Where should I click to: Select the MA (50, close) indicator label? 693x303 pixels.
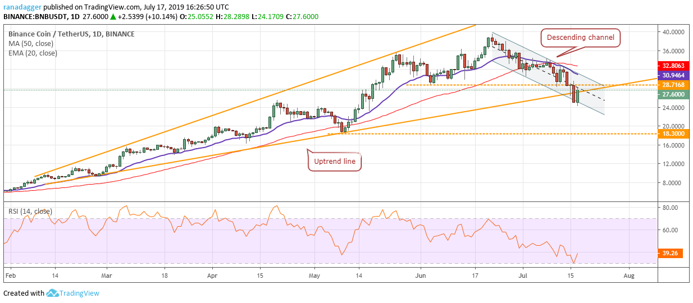click(31, 44)
